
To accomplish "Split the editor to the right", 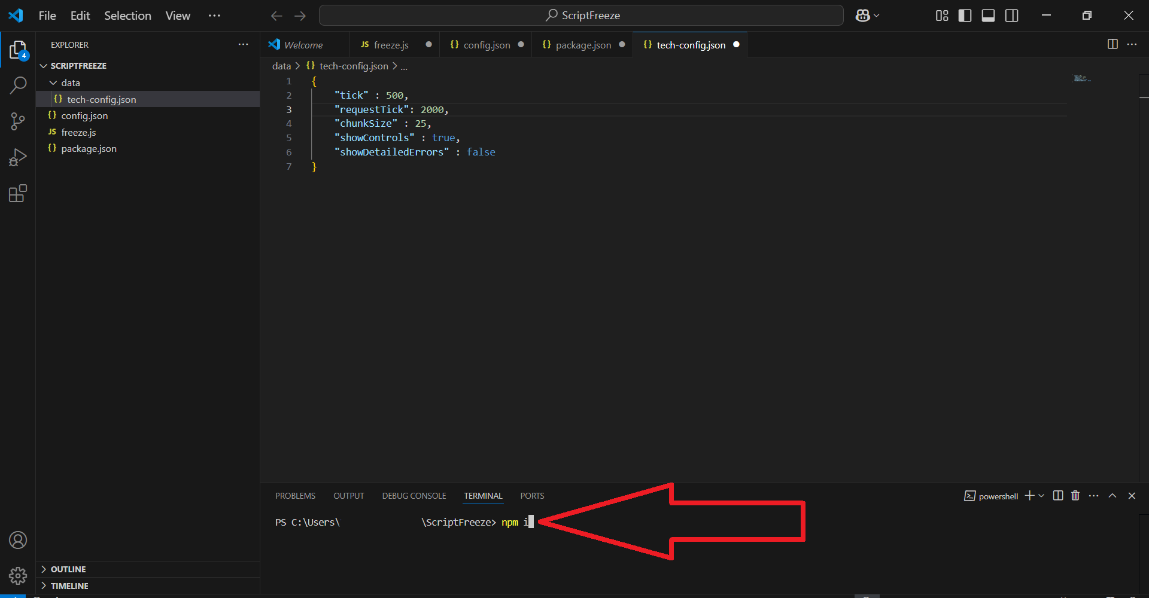I will point(1112,44).
